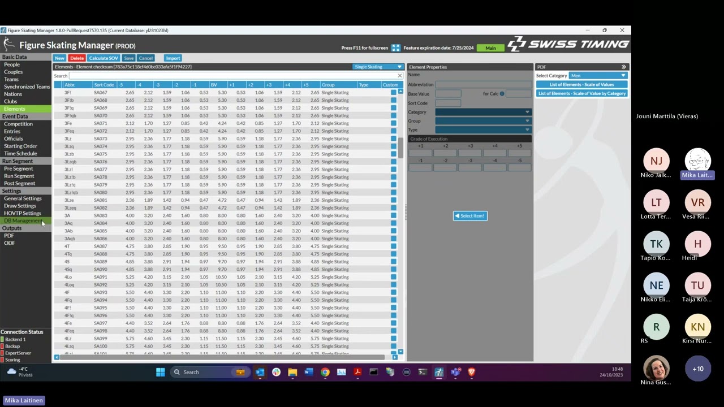This screenshot has height=407, width=724.
Task: Toggle Custom checkbox for row 3F!
Action: (x=394, y=93)
